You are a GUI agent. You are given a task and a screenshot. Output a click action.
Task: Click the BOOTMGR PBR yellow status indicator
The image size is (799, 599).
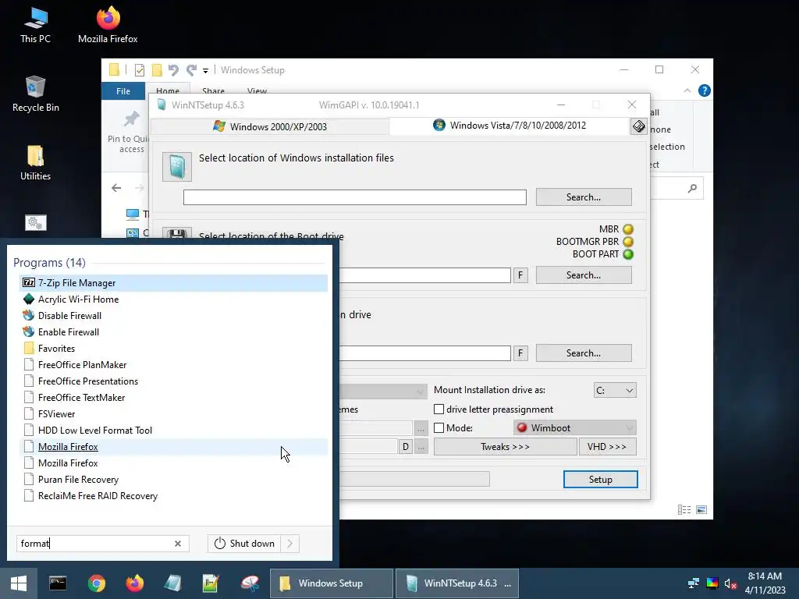pos(628,242)
